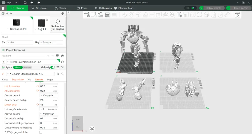252x134 pixels.
Task: Click the Arrange all objects icon
Action: tap(107, 15)
